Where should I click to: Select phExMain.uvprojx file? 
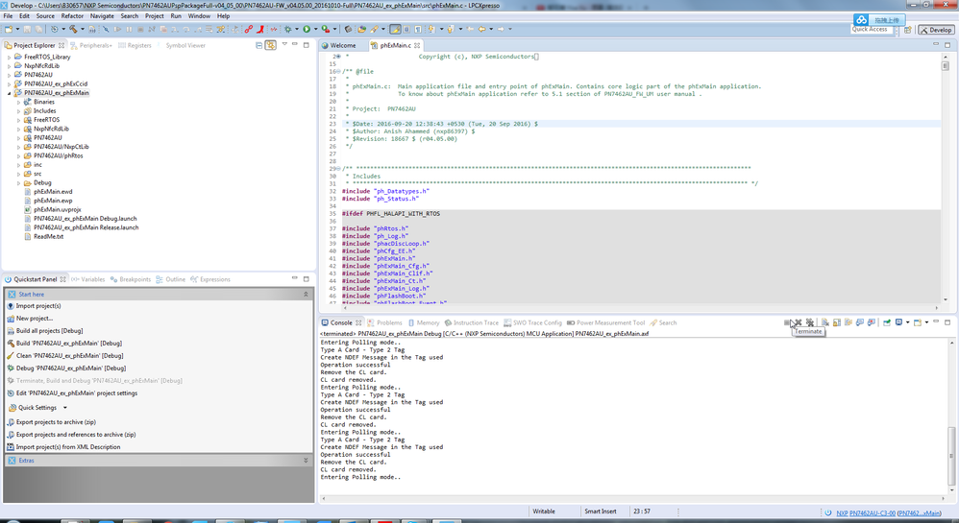click(x=57, y=209)
